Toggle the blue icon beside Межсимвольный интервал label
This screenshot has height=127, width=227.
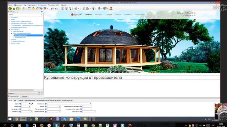tap(81, 107)
